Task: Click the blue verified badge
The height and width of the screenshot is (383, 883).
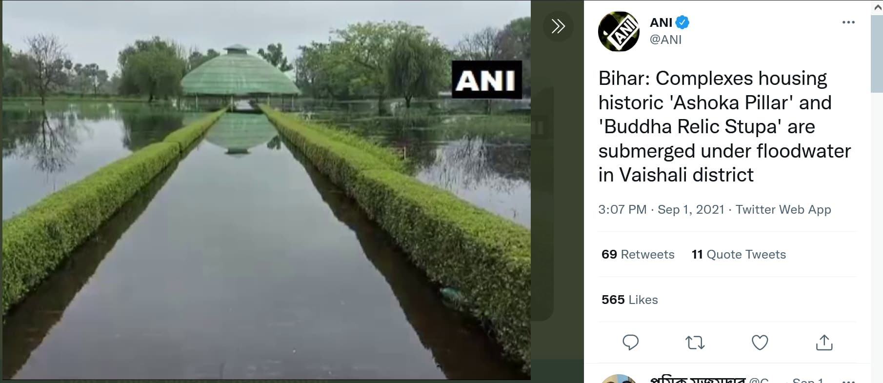Action: [682, 22]
